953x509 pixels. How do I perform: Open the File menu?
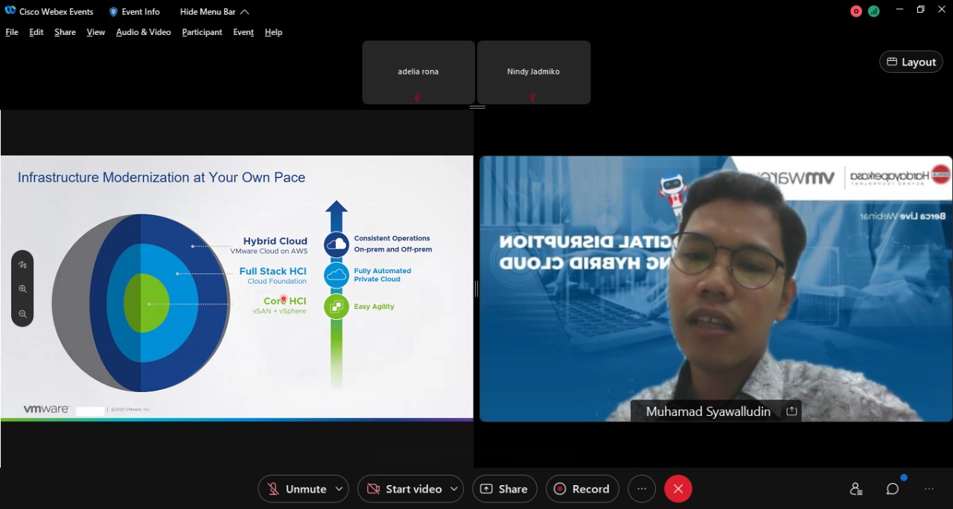point(12,32)
